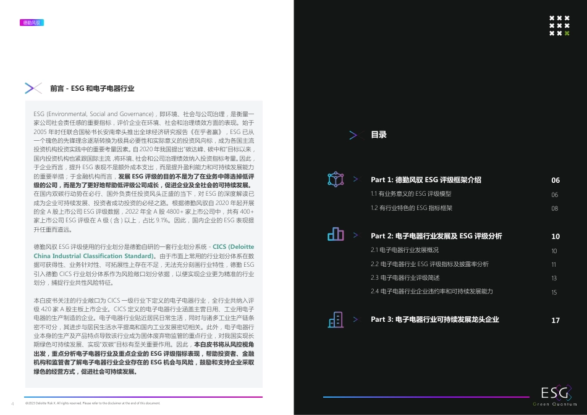Open section 2.1 电子电器行业发展概况
This screenshot has height=415, width=587.
pyautogui.click(x=405, y=249)
